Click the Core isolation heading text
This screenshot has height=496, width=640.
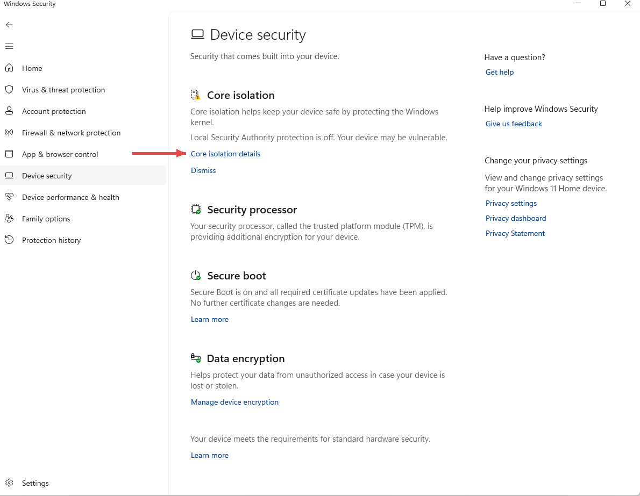click(241, 95)
